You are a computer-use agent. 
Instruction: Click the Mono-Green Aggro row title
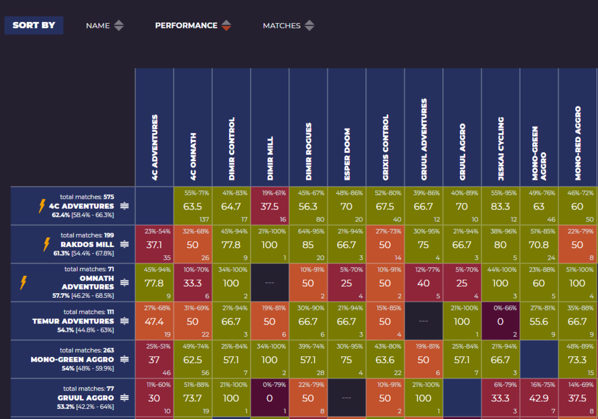tap(72, 359)
